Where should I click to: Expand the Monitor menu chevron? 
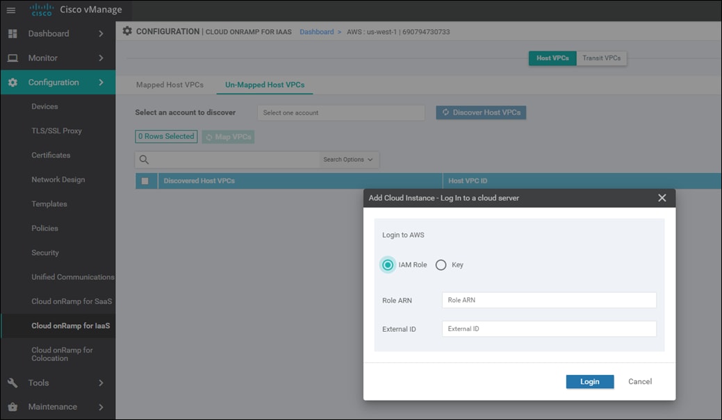coord(101,58)
